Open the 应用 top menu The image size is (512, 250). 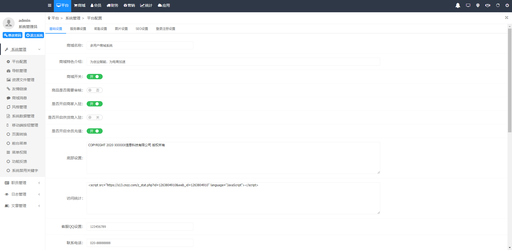(164, 6)
